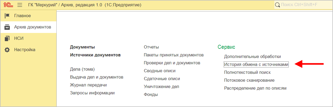Open Уничтожение дел
This screenshot has height=107, width=333.
click(x=161, y=87)
